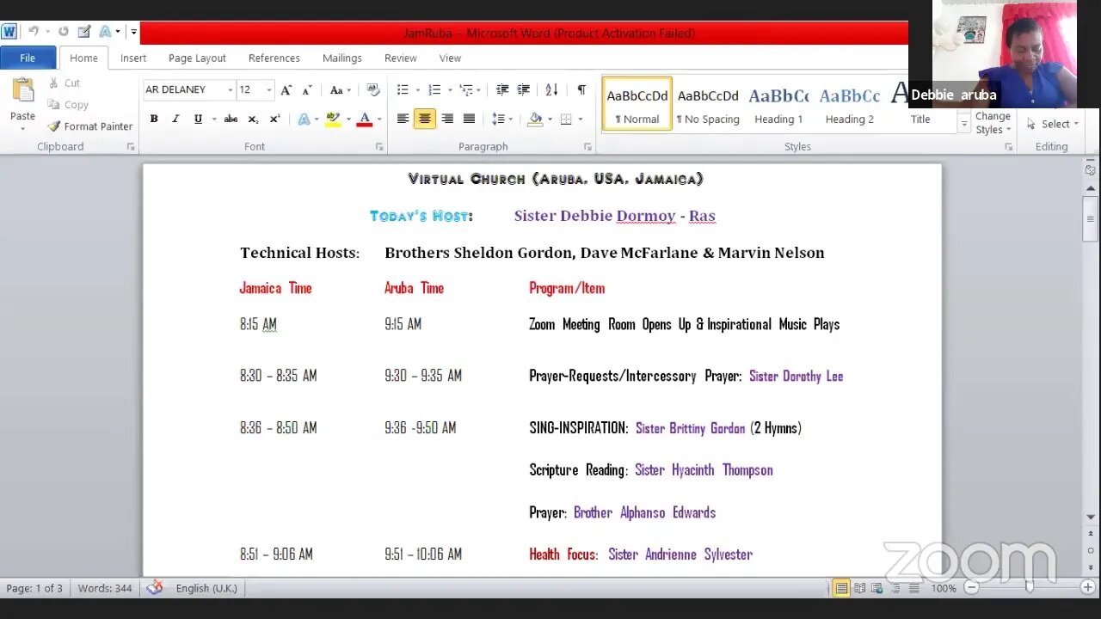Apply strikethrough formatting
The image size is (1101, 619).
tap(231, 119)
